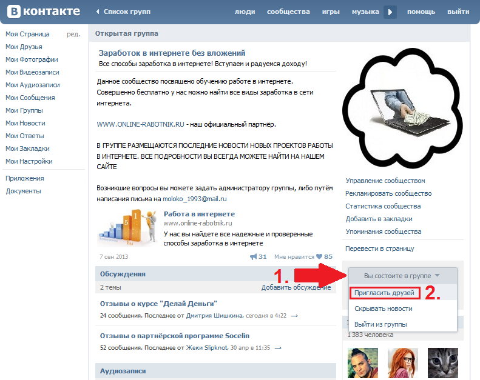
Task: Click the header music play button
Action: [x=390, y=12]
